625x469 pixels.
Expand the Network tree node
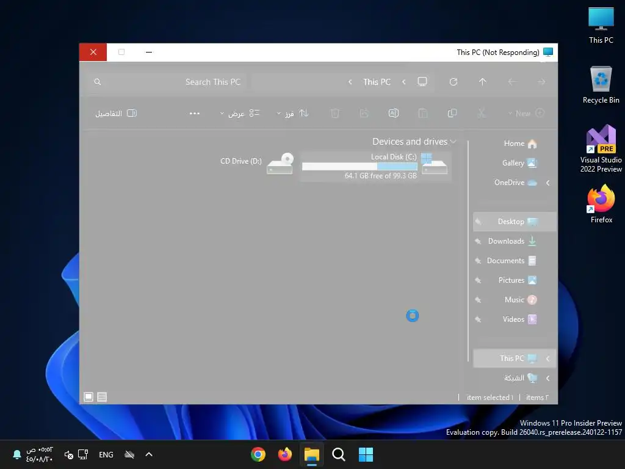point(548,378)
